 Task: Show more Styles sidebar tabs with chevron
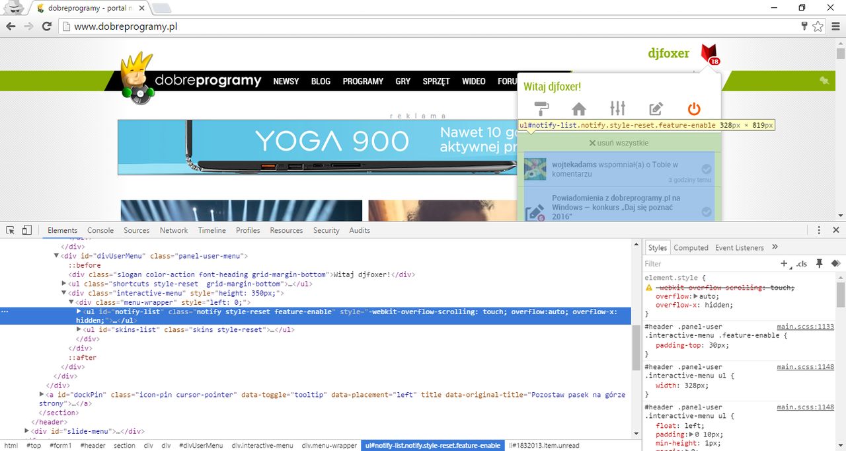(775, 247)
